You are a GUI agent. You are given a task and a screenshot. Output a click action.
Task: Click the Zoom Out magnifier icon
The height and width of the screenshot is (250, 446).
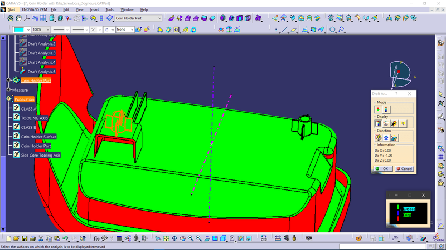198,238
